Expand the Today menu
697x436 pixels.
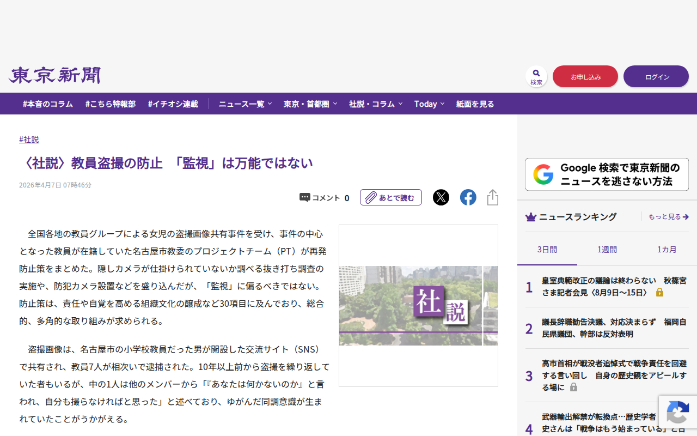(x=429, y=104)
